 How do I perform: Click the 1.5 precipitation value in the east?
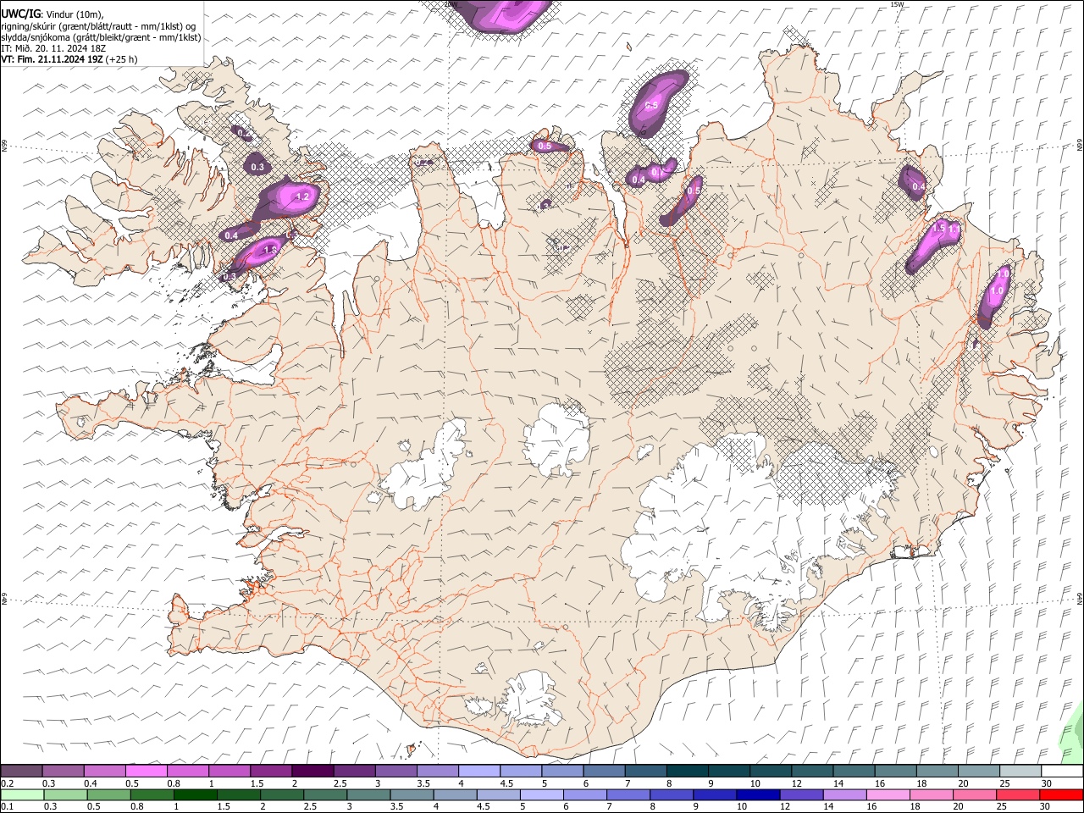pos(938,229)
